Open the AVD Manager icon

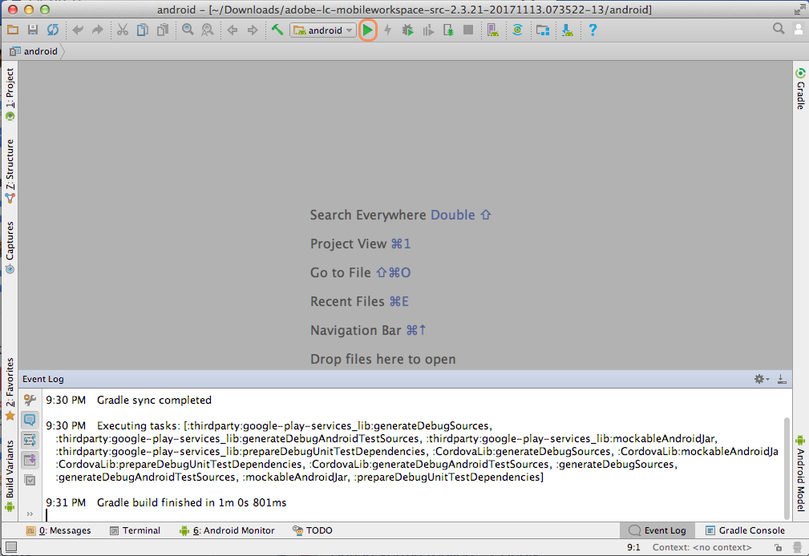(493, 30)
